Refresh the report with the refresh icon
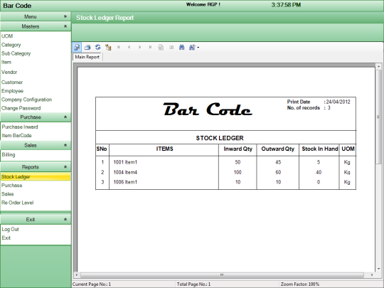 click(x=97, y=47)
